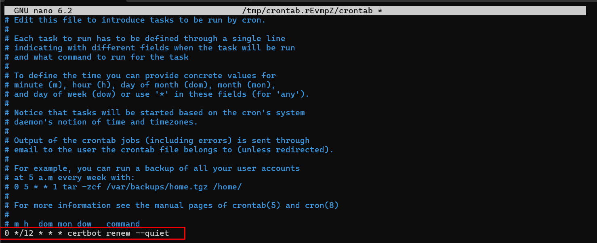Viewport: 597px width, 243px height.
Task: Click the /tmp/crontab.rEvmpZ/crontab file path in title bar
Action: click(x=312, y=11)
